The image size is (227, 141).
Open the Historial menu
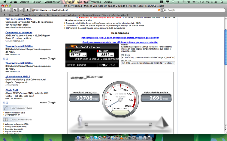point(69,2)
